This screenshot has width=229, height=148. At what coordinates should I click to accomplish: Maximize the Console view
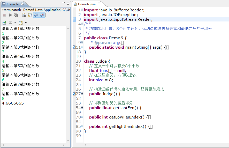(x=68, y=3)
